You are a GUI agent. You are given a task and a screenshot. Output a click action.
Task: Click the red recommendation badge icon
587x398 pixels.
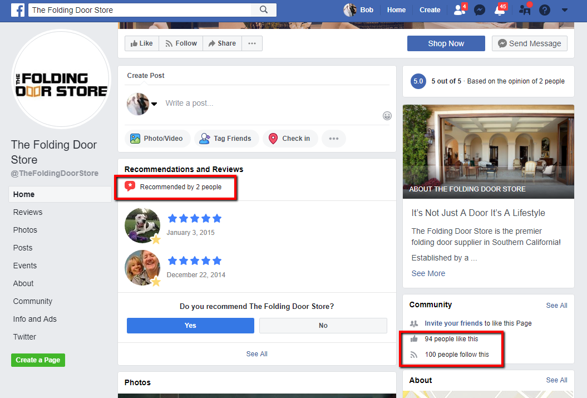pos(130,186)
